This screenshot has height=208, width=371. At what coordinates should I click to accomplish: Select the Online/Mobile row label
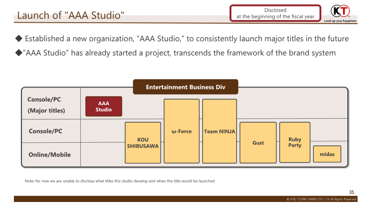(50, 154)
